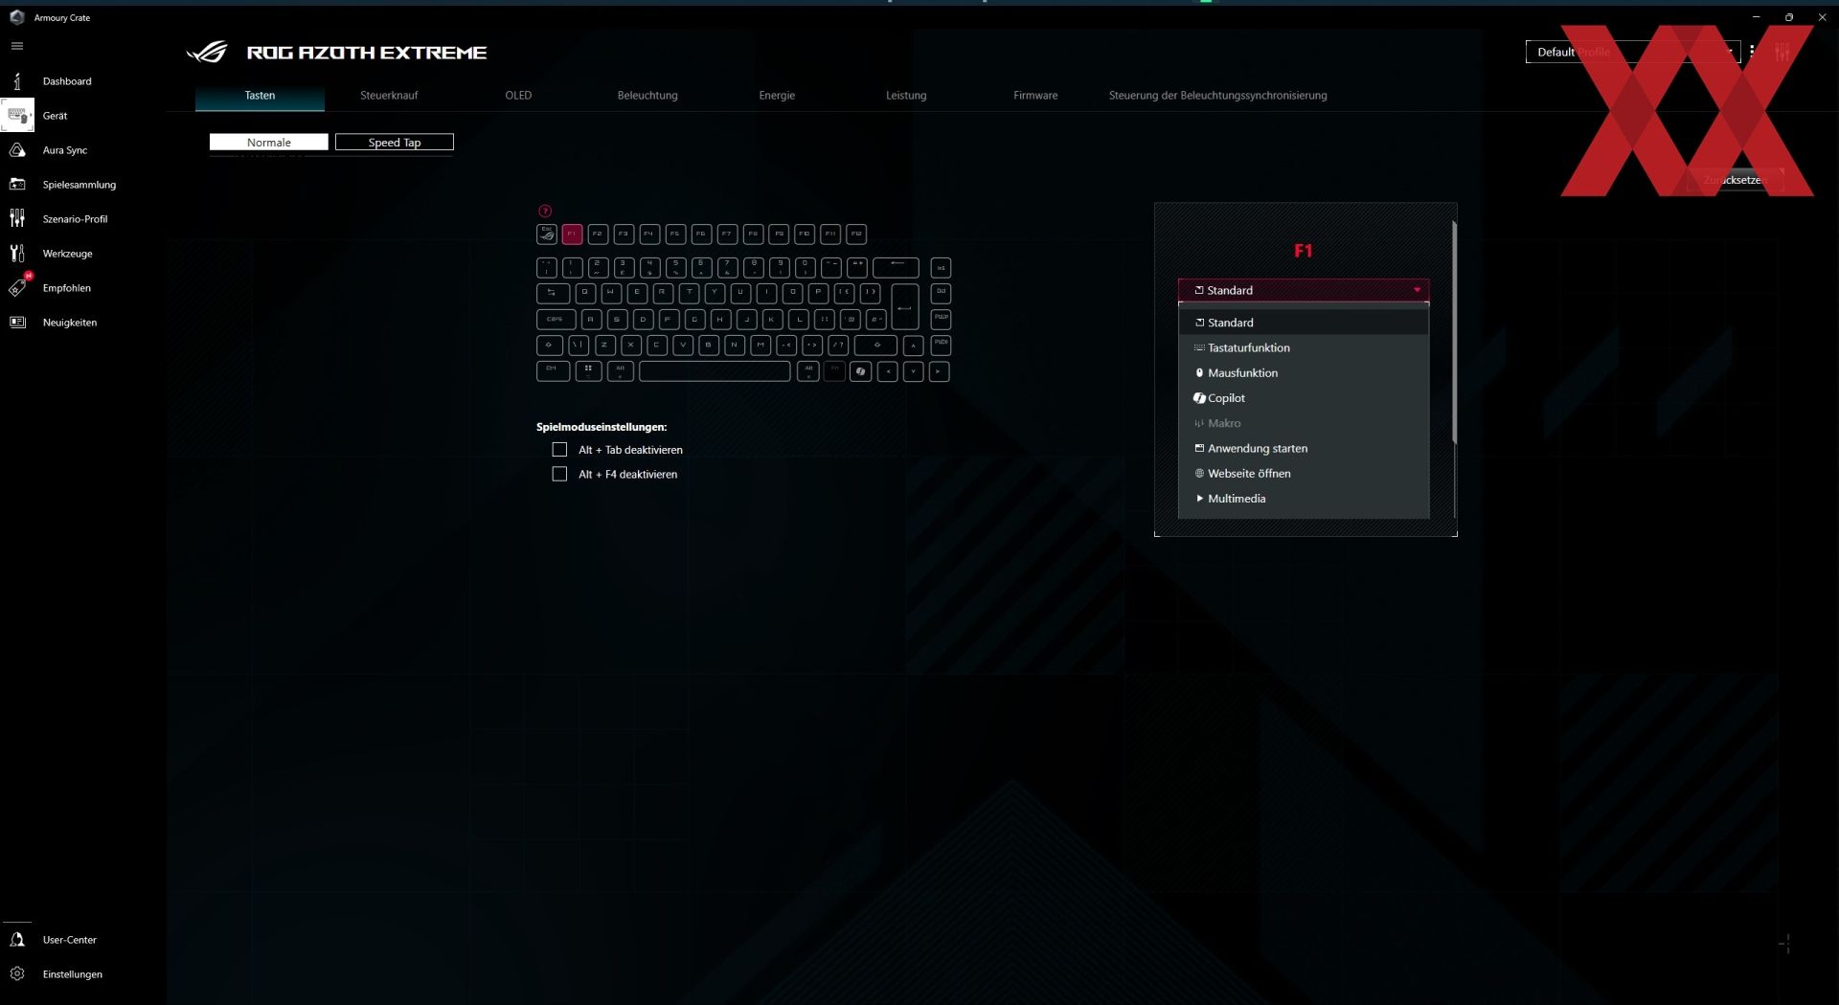
Task: Open the Default profile dropdown
Action: [1632, 52]
